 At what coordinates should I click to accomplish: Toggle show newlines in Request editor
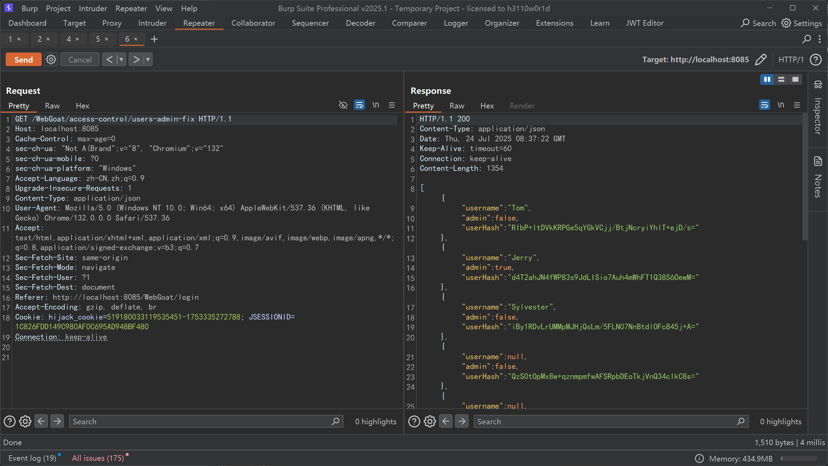[376, 105]
